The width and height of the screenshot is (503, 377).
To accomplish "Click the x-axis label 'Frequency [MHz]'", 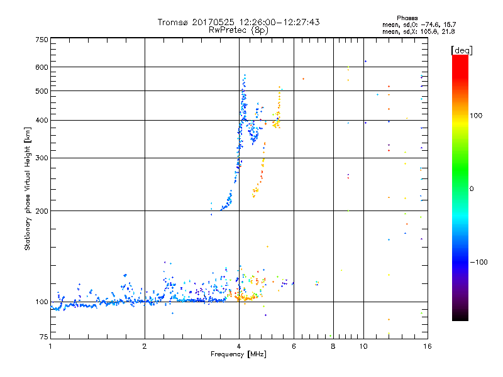I will pyautogui.click(x=238, y=354).
